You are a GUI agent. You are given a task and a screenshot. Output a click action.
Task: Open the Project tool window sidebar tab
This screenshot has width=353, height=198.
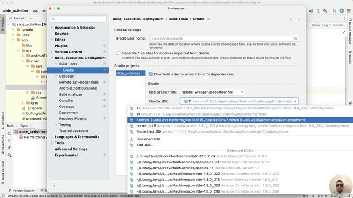click(x=3, y=24)
